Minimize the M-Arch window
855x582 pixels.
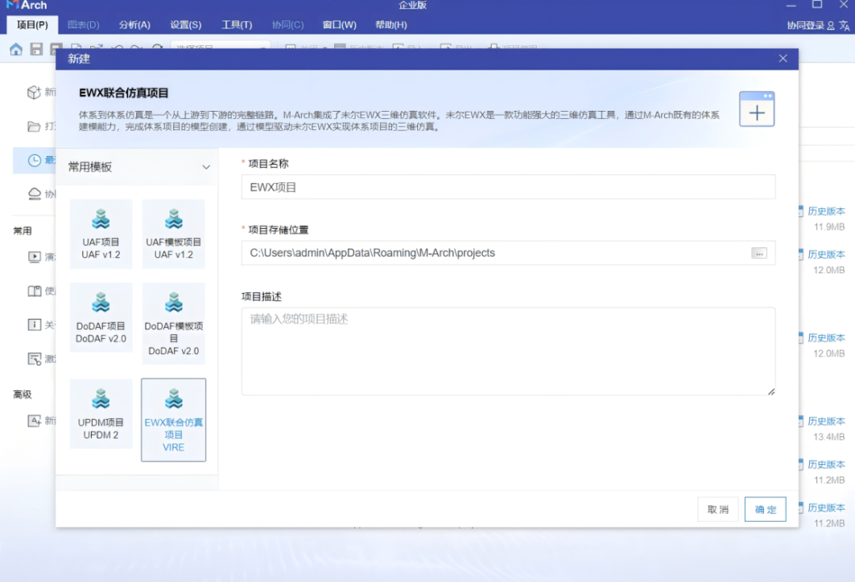click(x=791, y=5)
